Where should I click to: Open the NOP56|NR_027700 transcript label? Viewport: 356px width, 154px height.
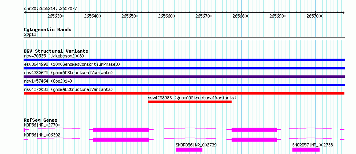(42, 125)
